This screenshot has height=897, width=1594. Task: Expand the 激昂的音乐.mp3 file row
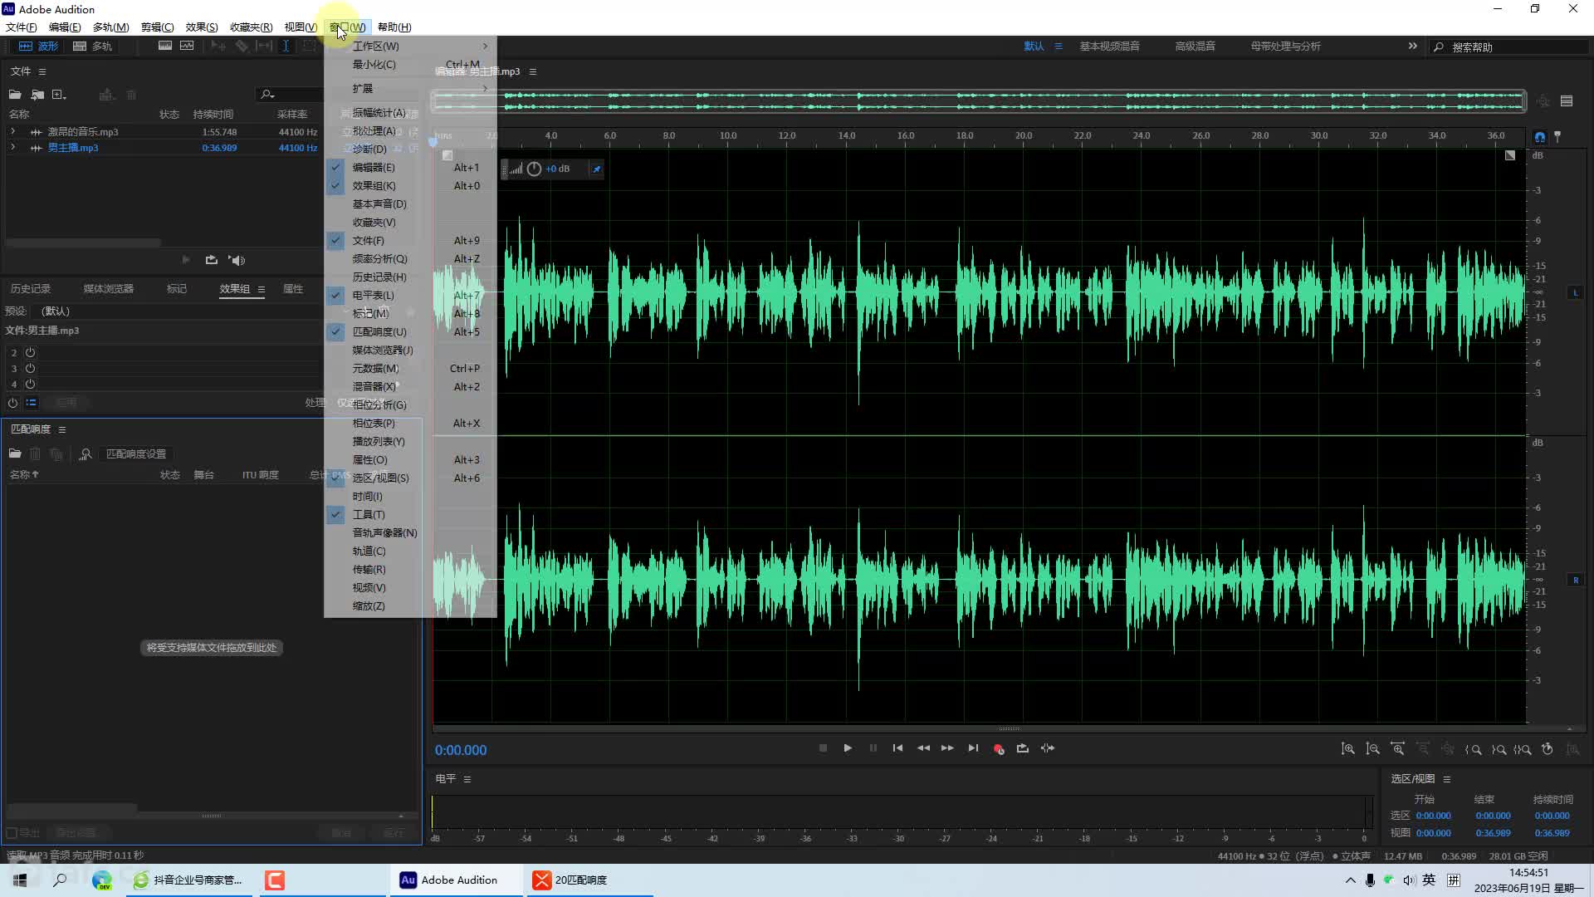[12, 131]
